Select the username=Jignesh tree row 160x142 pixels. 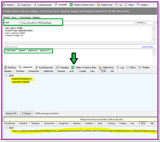[x=21, y=82]
